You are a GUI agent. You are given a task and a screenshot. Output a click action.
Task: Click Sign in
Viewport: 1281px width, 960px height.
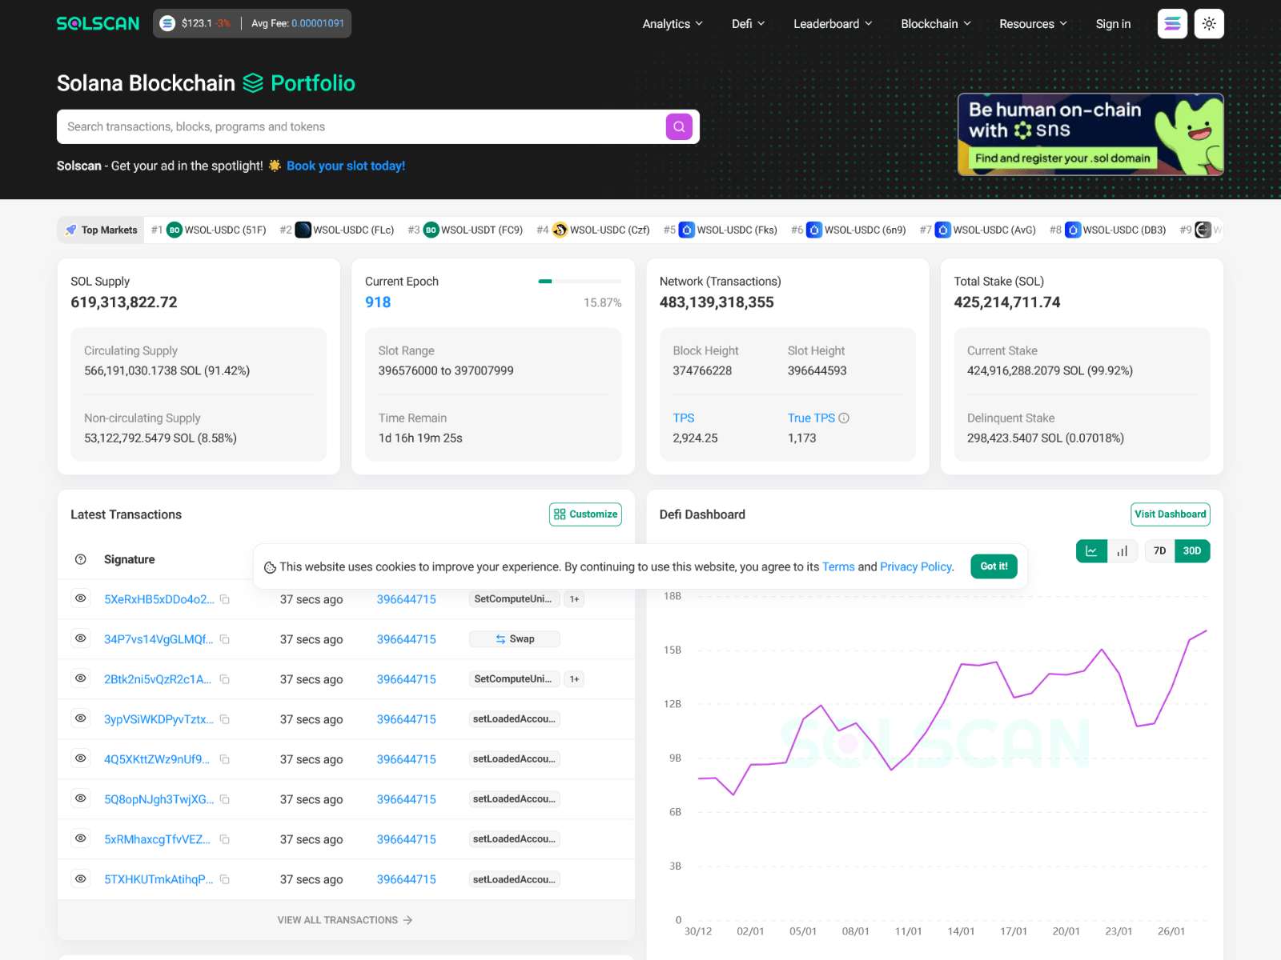coord(1113,24)
